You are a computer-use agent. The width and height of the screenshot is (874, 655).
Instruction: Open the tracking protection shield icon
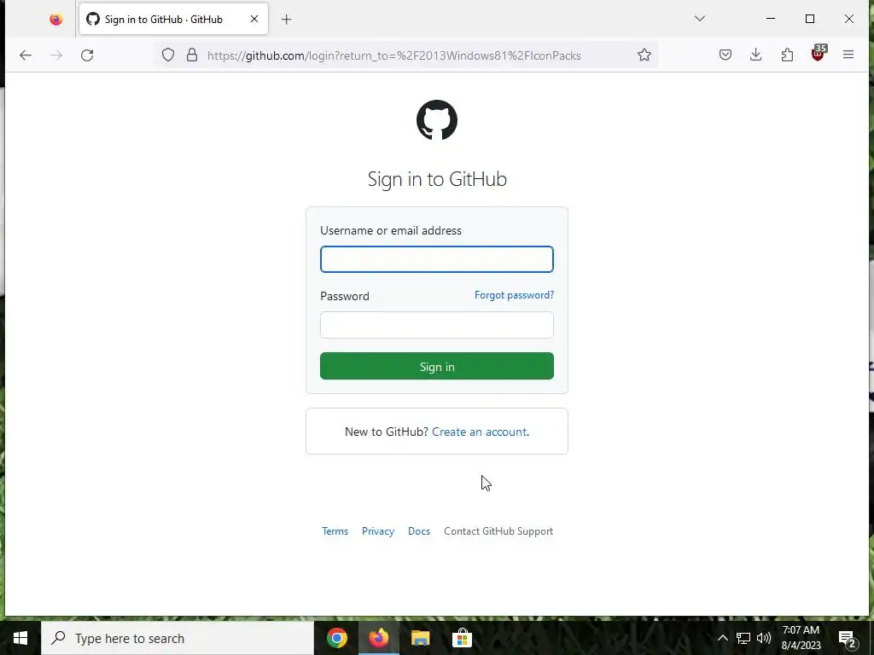click(x=168, y=55)
